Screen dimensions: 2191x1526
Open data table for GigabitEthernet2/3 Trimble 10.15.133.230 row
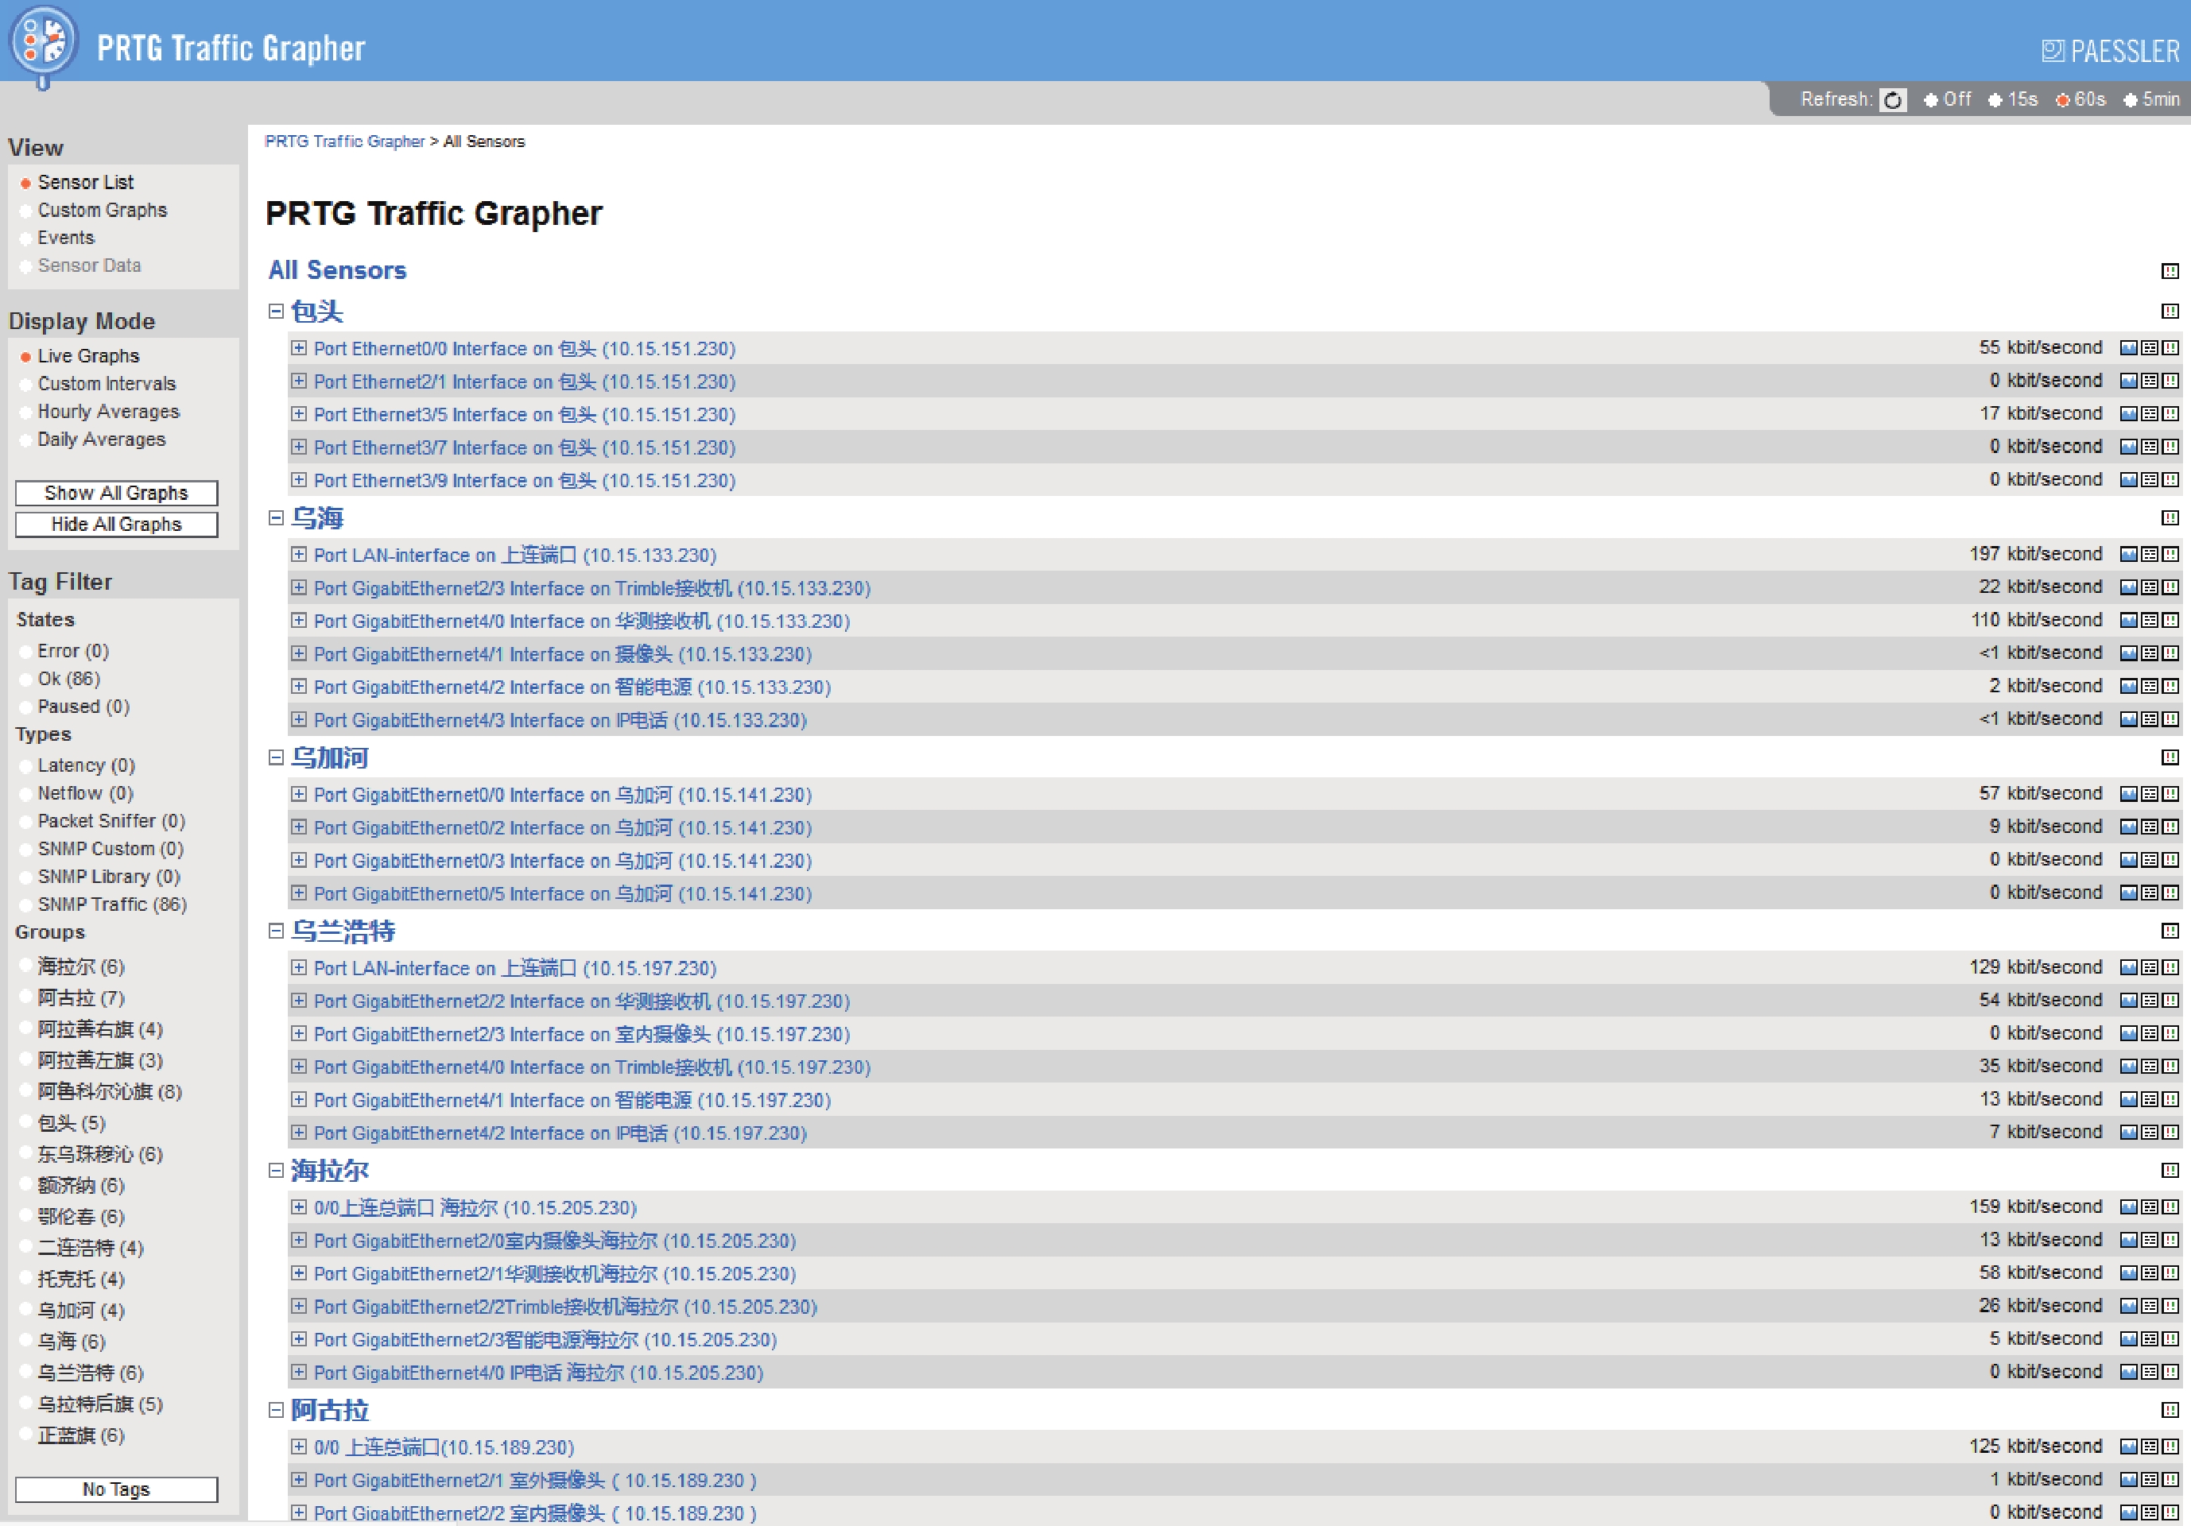2149,587
